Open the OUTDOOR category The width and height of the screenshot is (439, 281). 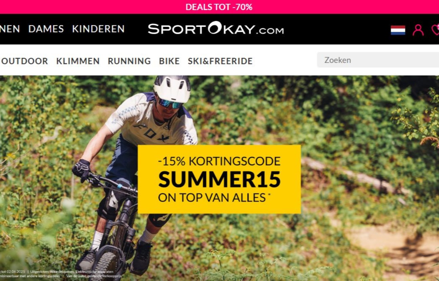point(24,61)
